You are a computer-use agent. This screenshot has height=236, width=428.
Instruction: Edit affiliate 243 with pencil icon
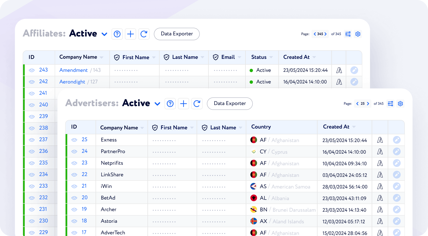[x=354, y=70]
